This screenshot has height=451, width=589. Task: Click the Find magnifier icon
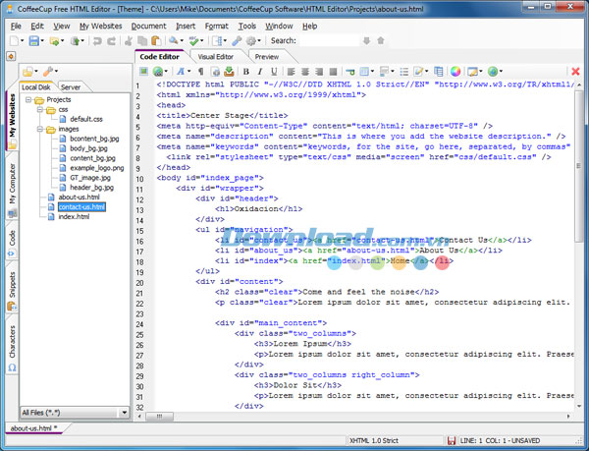click(173, 40)
